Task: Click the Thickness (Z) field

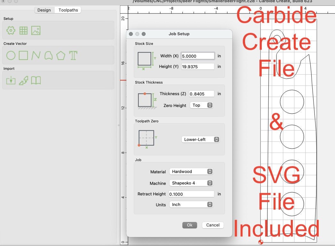Action: tap(202, 94)
